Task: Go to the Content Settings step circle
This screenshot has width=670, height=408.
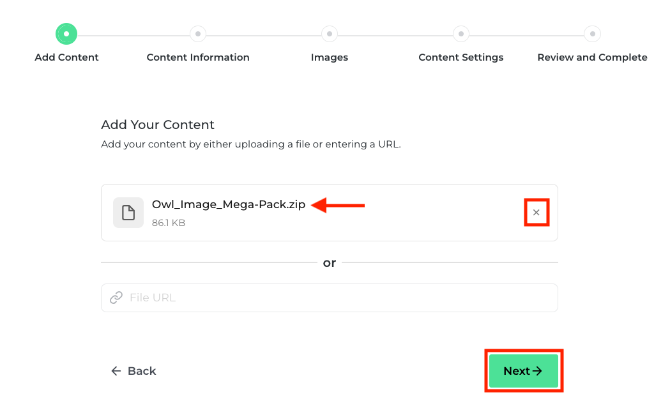Action: (461, 34)
